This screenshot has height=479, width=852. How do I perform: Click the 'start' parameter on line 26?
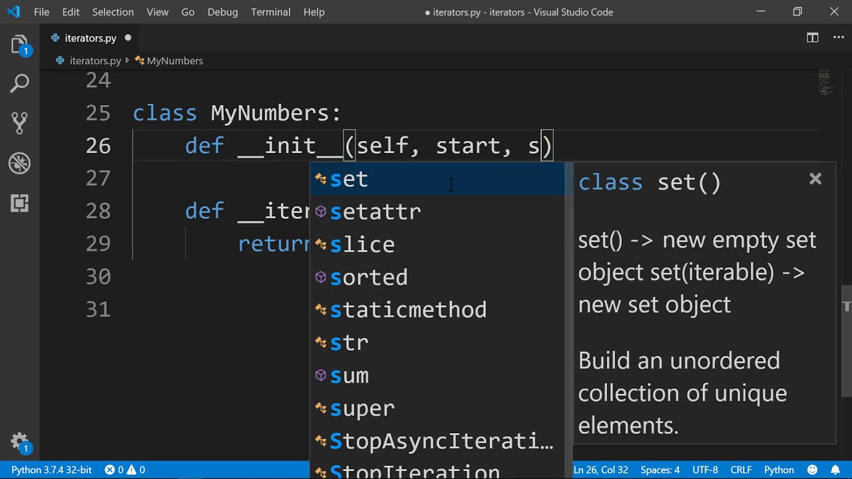pos(468,146)
